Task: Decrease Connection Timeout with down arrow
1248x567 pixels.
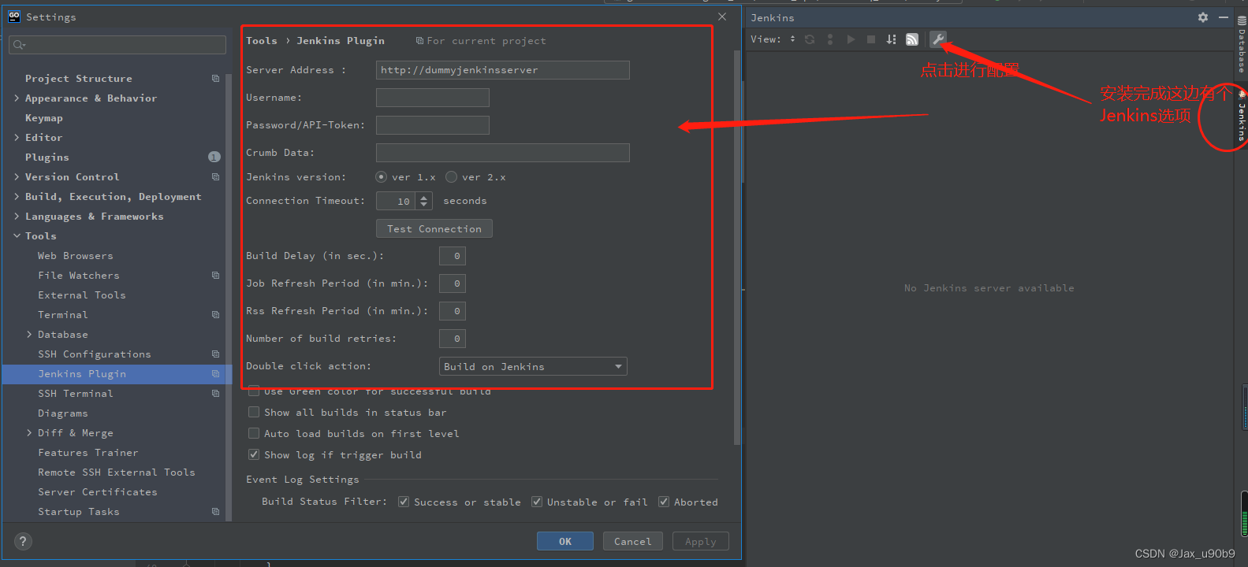Action: click(x=424, y=205)
